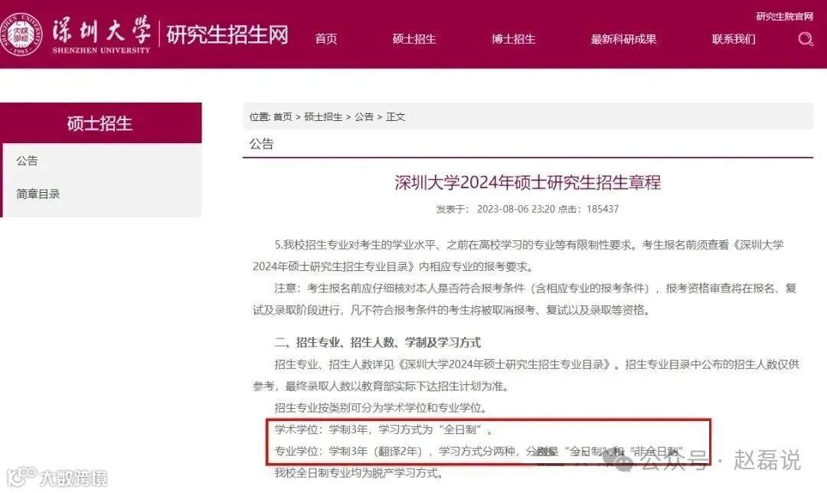Click the 深圳大学 calligraphy wordmark

click(x=101, y=34)
